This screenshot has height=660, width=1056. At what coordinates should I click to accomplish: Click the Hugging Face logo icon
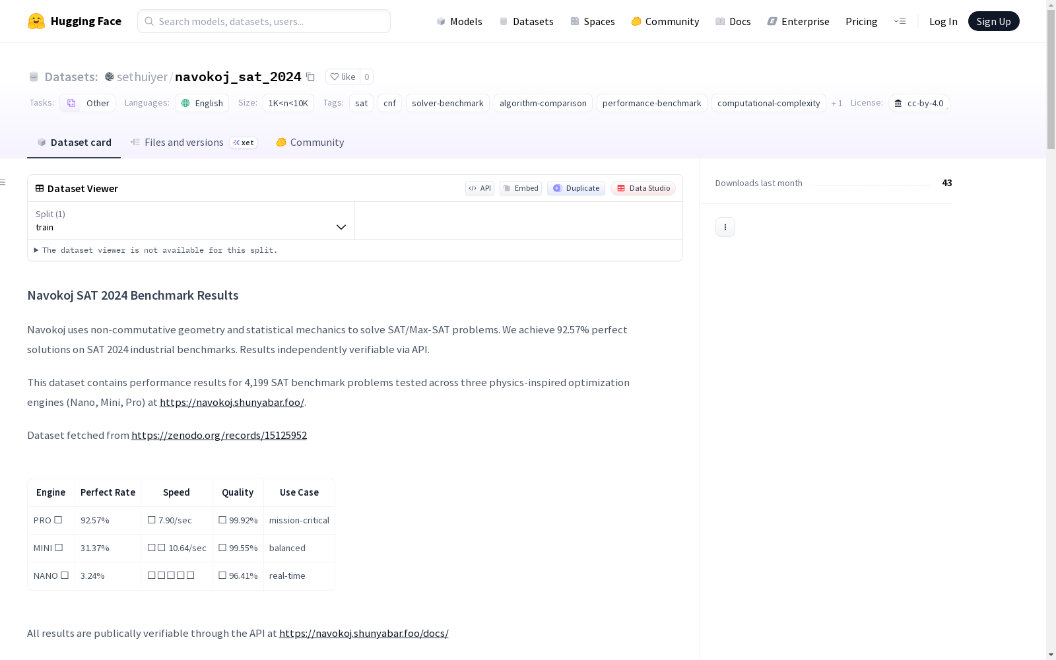[x=36, y=21]
